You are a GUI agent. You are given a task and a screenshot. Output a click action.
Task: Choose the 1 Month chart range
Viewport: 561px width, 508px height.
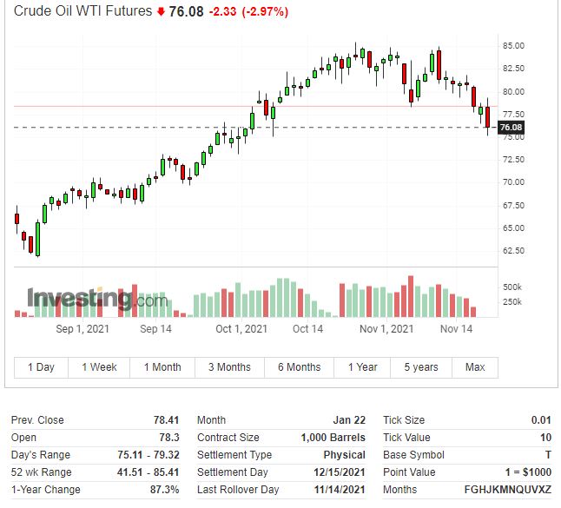pyautogui.click(x=162, y=367)
